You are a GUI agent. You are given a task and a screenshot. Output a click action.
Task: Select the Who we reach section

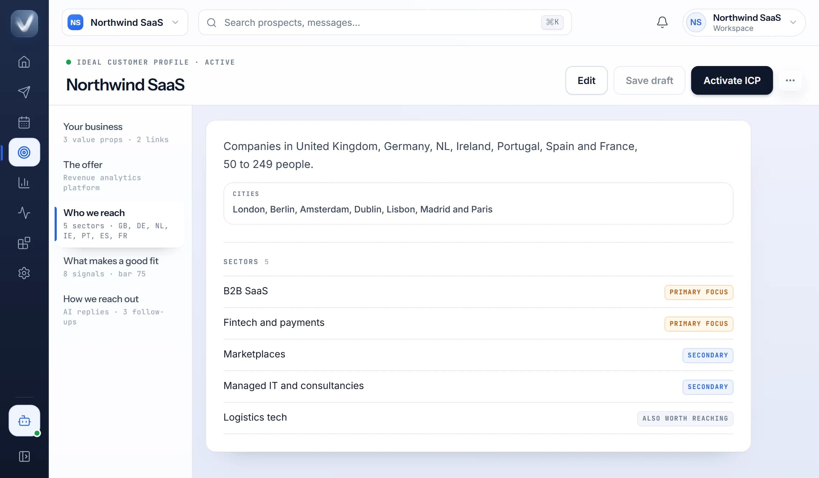pos(120,224)
